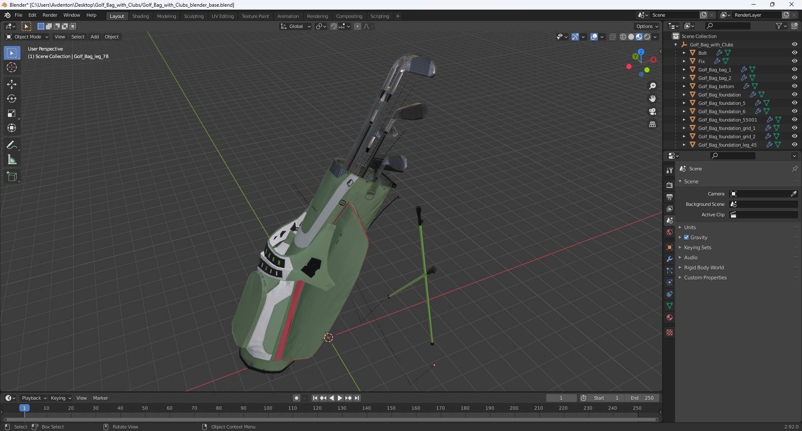Jump to timeline end button

tap(357, 398)
